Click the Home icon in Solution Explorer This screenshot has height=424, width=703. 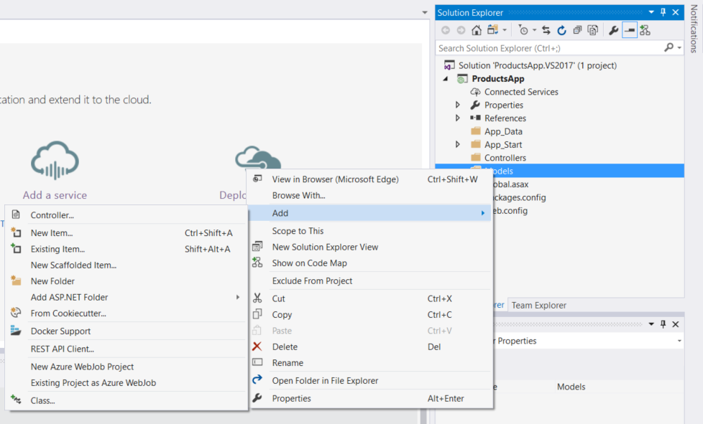[477, 30]
